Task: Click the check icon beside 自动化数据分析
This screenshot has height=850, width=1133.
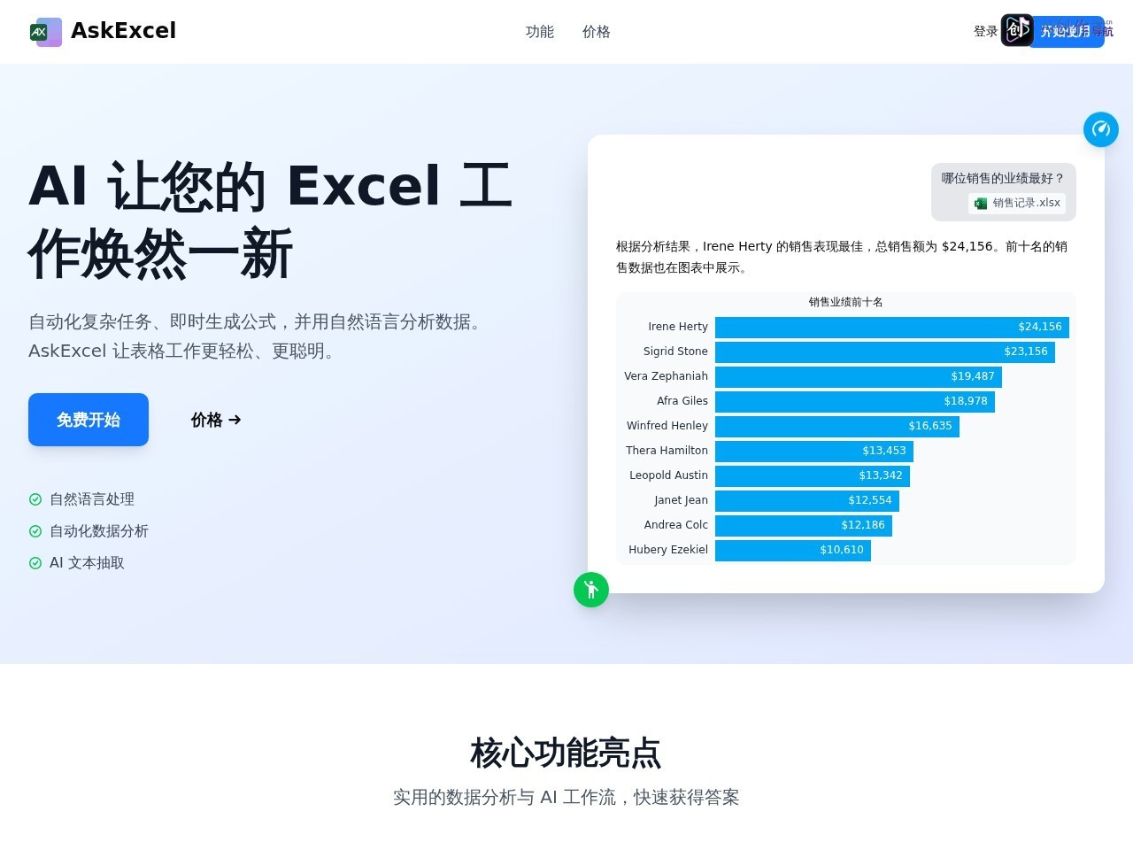Action: (35, 531)
